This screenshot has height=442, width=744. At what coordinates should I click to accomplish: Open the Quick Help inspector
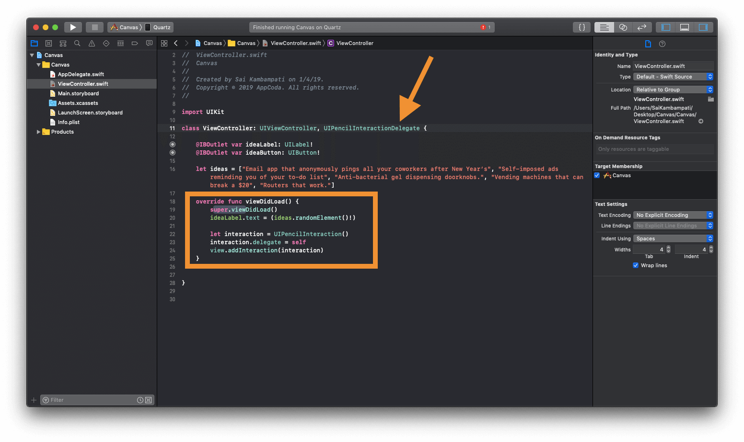pos(662,44)
